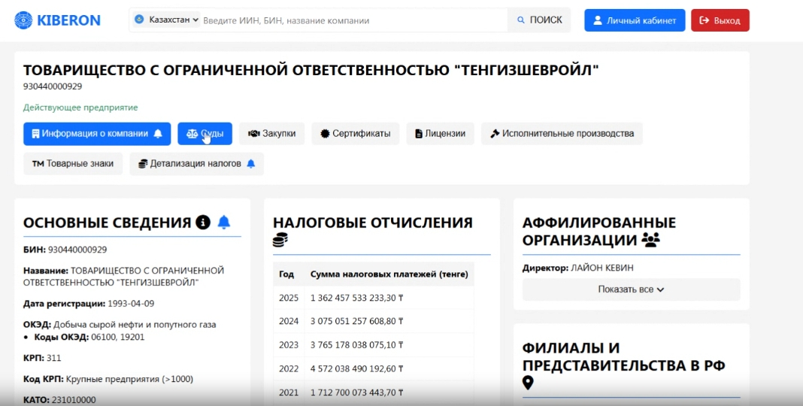Open Личный кабинет

click(x=635, y=20)
